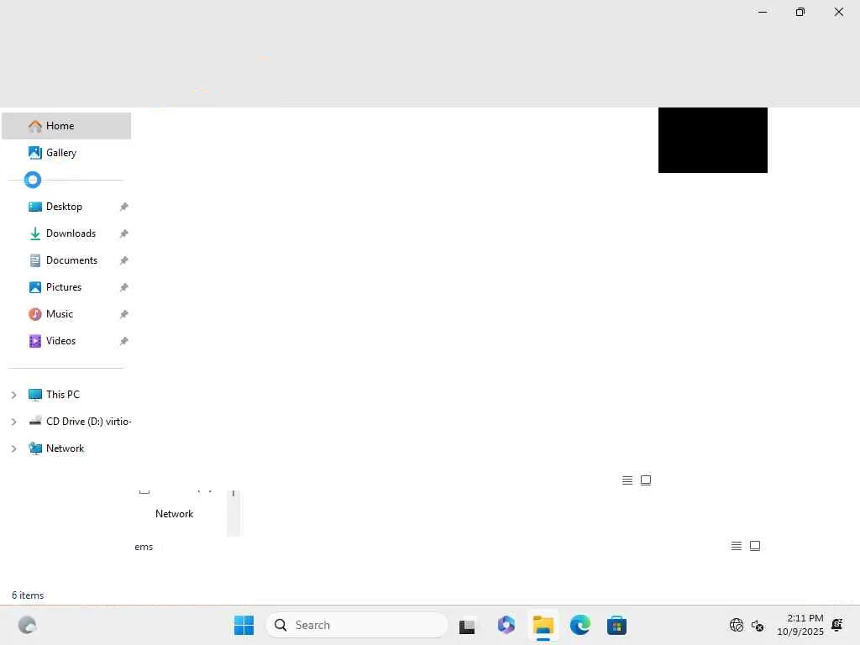Click Network label in the content area
This screenshot has width=860, height=645.
(175, 514)
